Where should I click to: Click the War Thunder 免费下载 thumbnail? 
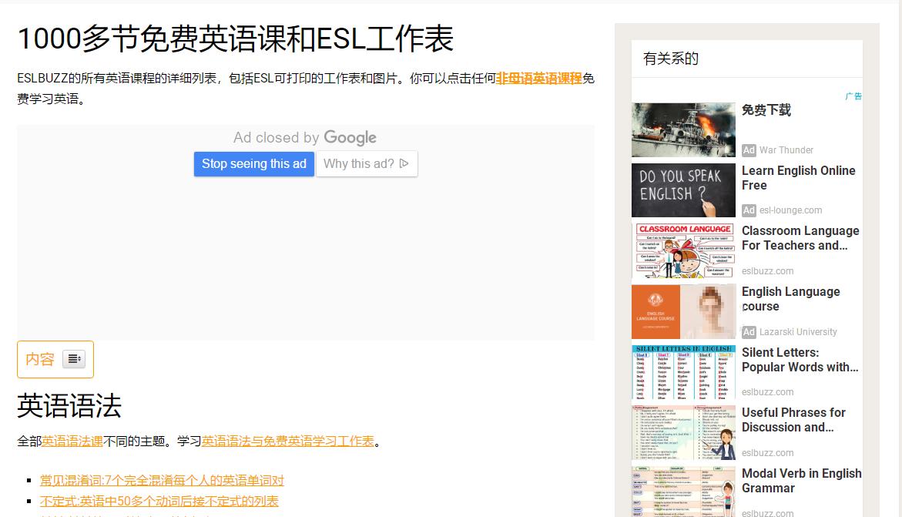[682, 129]
